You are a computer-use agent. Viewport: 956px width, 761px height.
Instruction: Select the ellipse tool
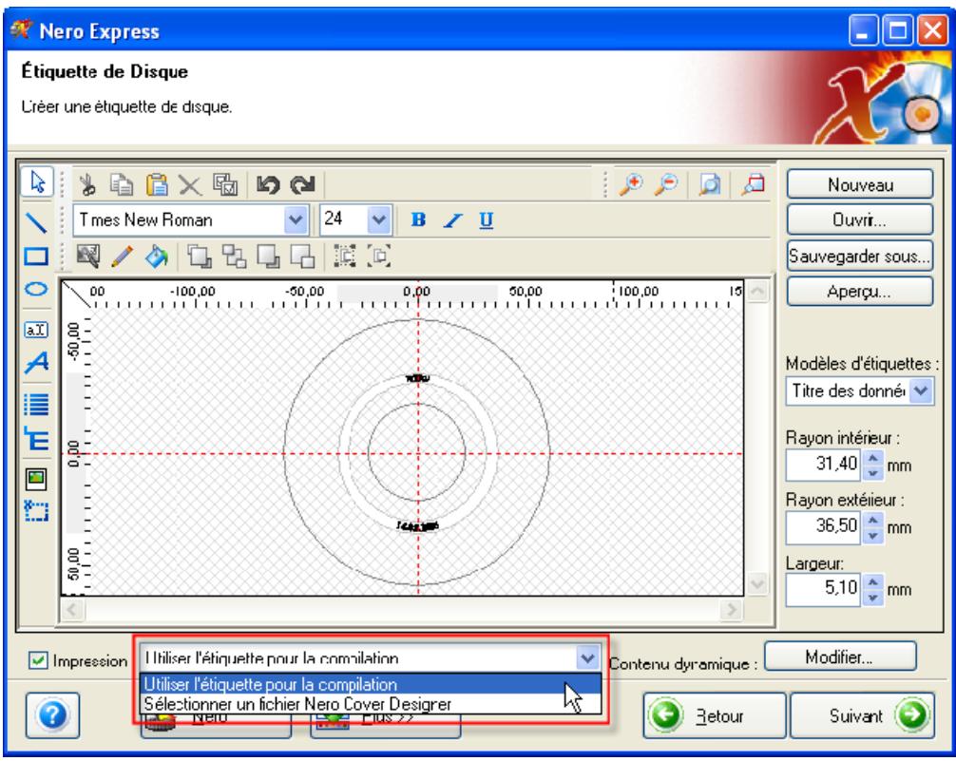point(36,289)
